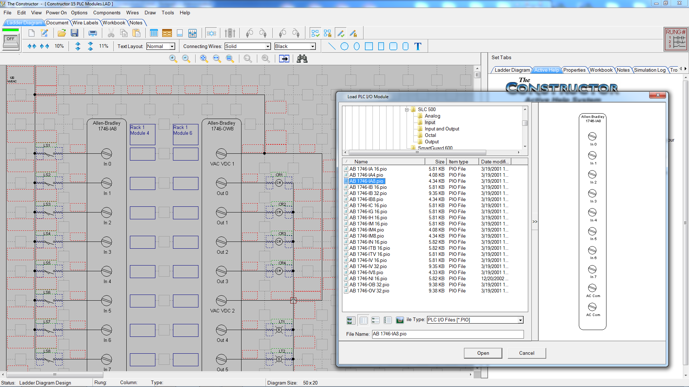Switch to the Simulation Log tab
The width and height of the screenshot is (689, 387).
[x=650, y=70]
